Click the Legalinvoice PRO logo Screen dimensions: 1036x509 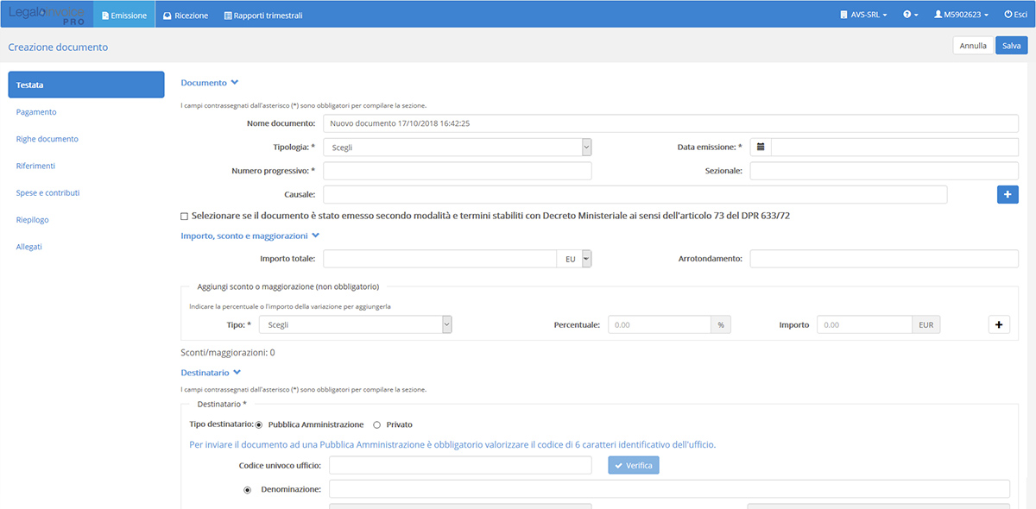point(46,15)
